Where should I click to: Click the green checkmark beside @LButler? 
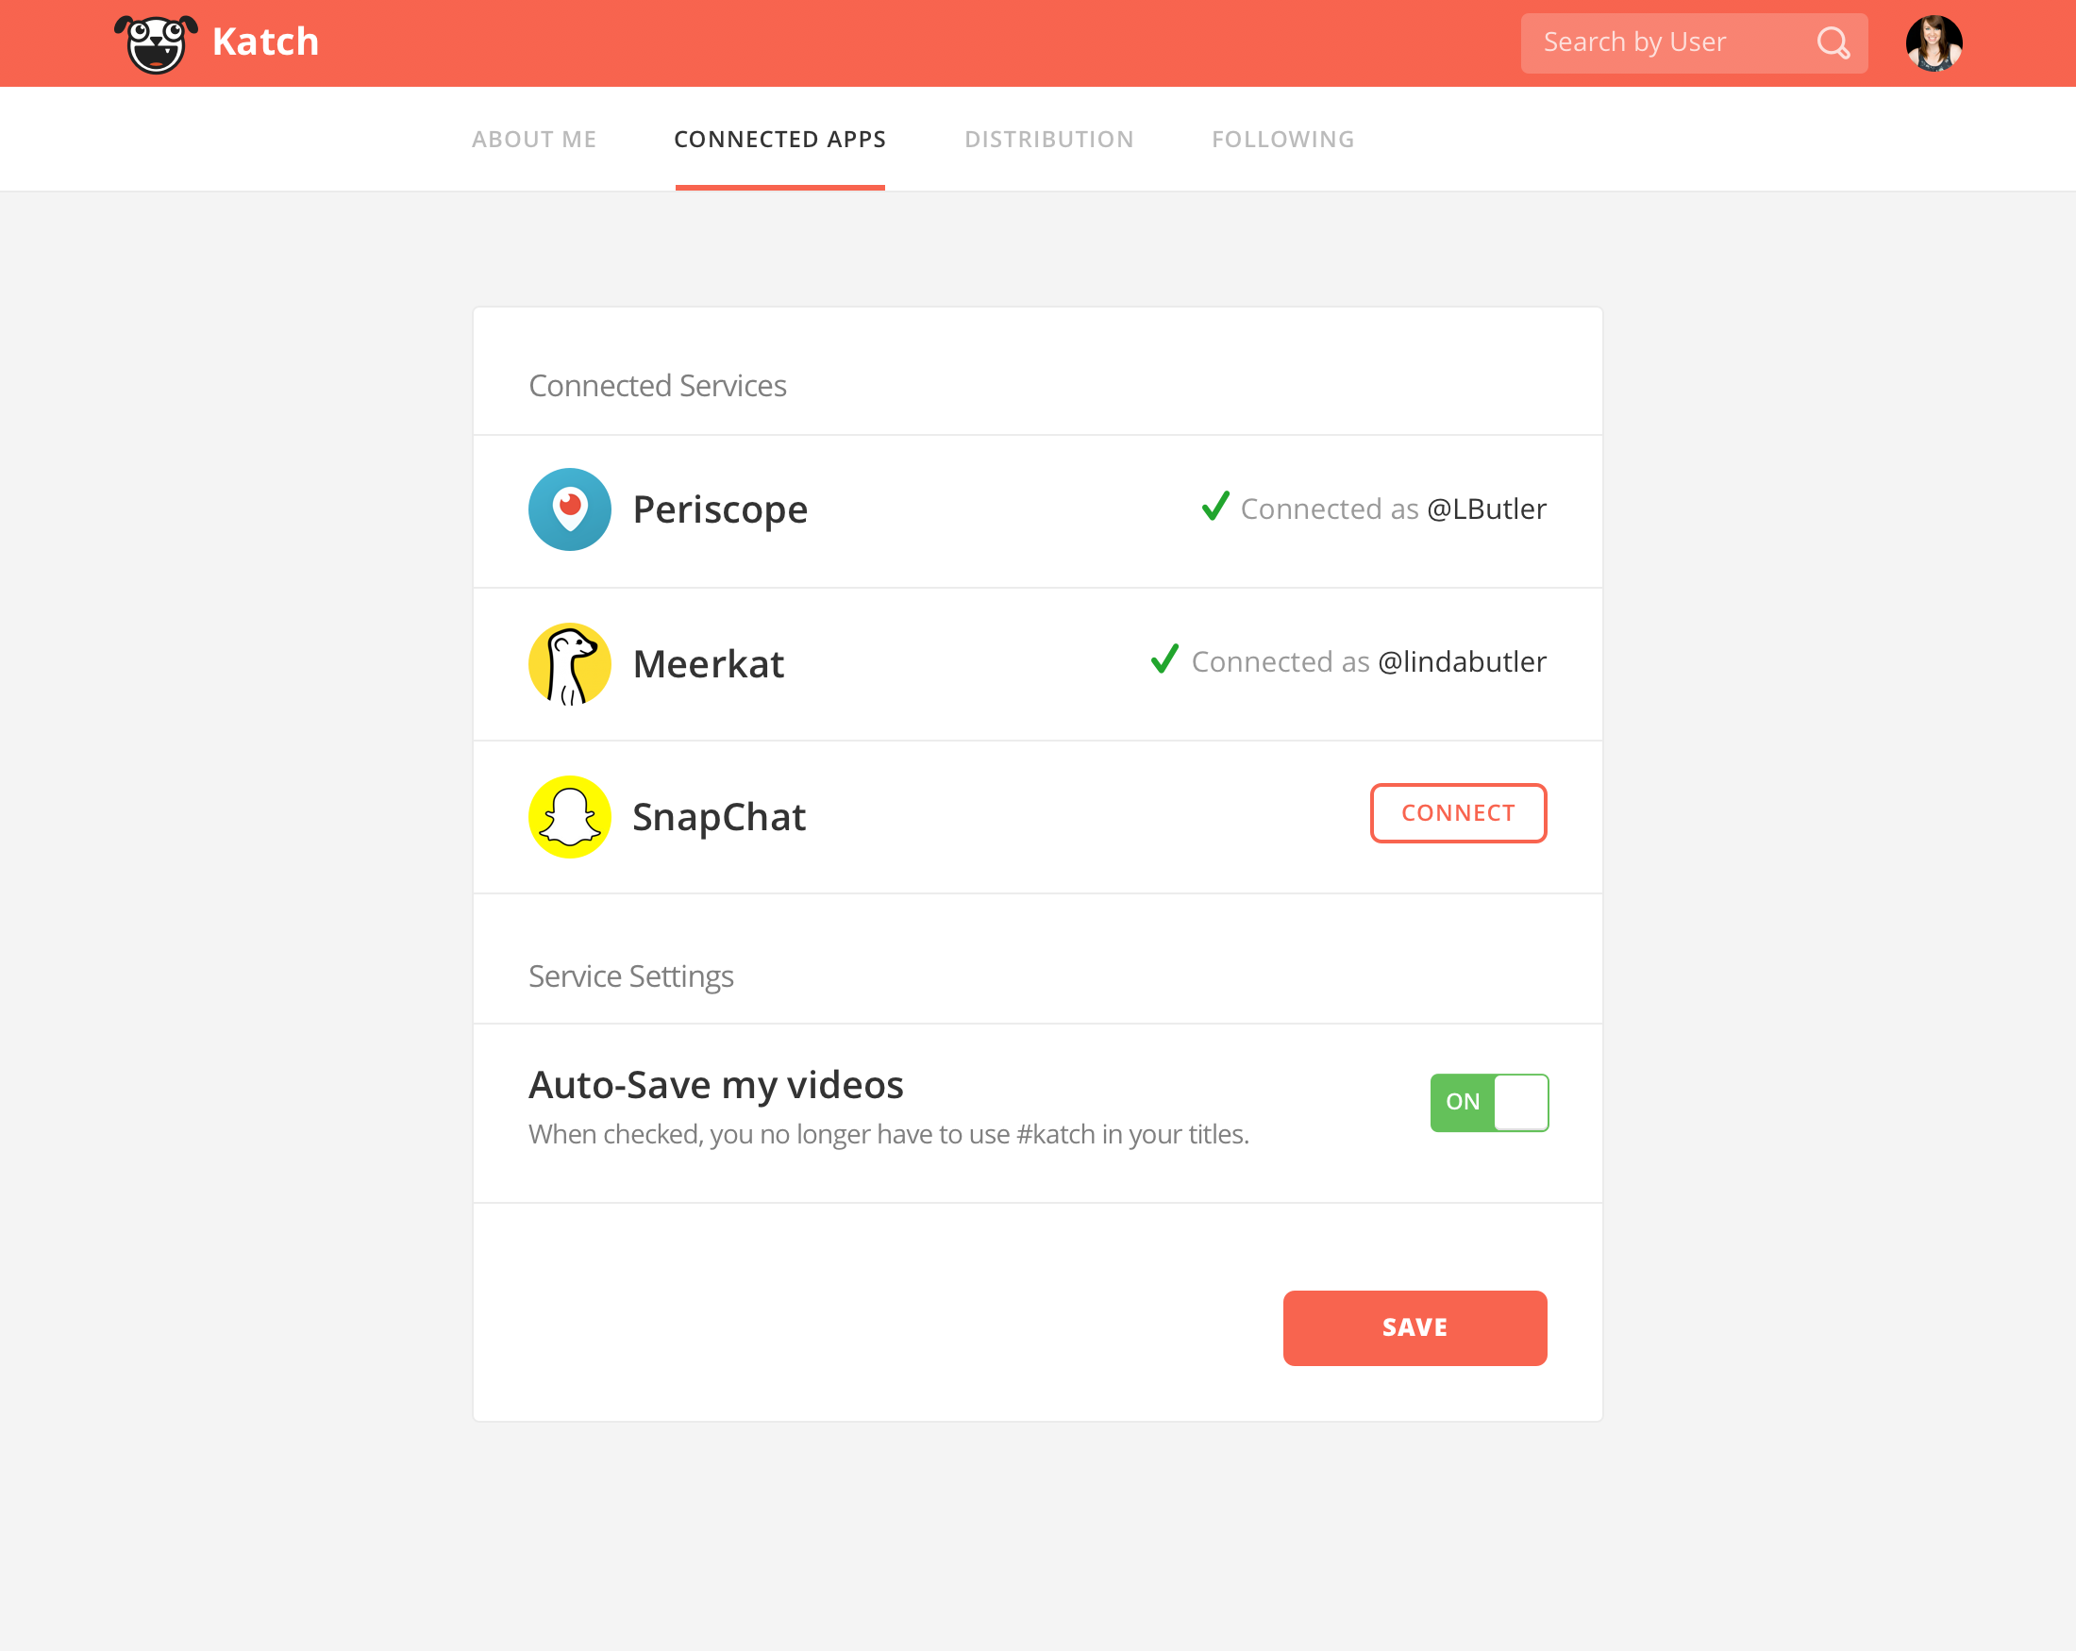pos(1215,506)
